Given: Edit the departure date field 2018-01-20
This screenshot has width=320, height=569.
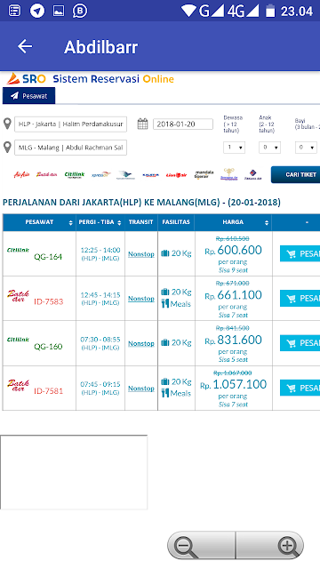Looking at the screenshot, I should [x=183, y=124].
